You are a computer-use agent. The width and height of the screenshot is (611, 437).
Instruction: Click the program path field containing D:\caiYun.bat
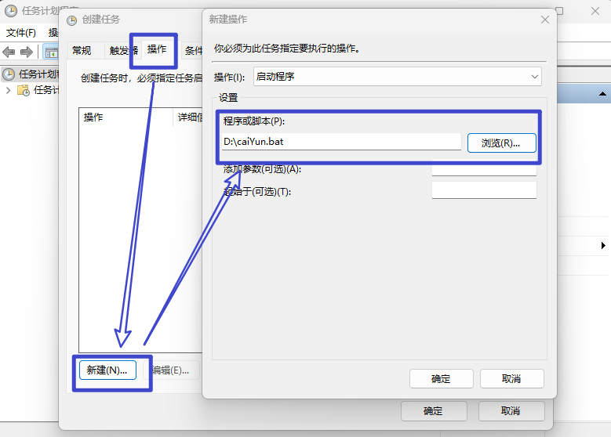[341, 142]
